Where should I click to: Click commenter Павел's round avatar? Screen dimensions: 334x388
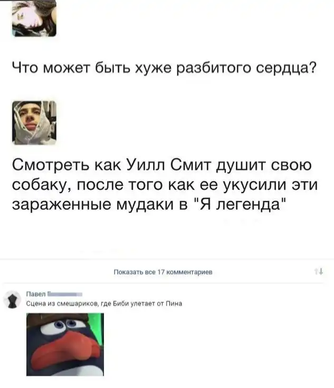point(12,300)
